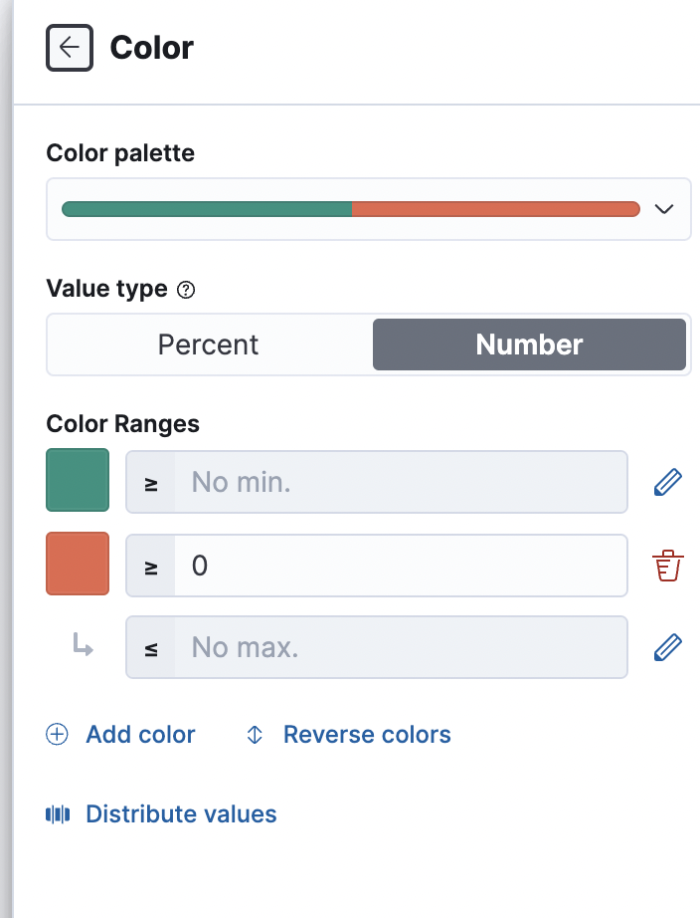Click the No min. input field
This screenshot has height=918, width=700.
pos(400,483)
